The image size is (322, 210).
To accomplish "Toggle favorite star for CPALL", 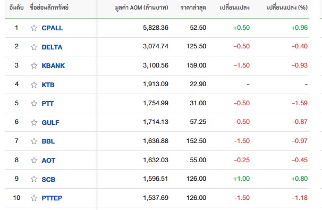I will pyautogui.click(x=34, y=28).
